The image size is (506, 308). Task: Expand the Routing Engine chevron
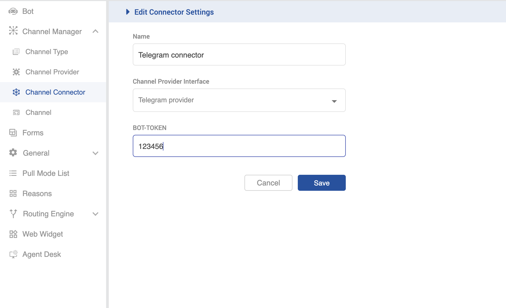(x=95, y=214)
